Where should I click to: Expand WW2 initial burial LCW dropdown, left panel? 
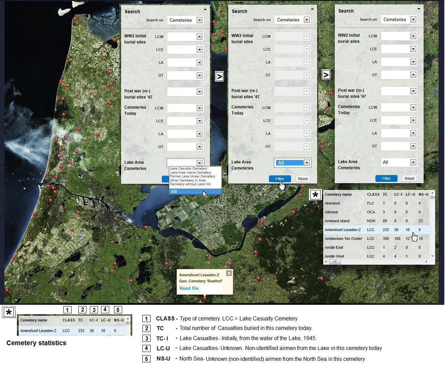point(199,37)
